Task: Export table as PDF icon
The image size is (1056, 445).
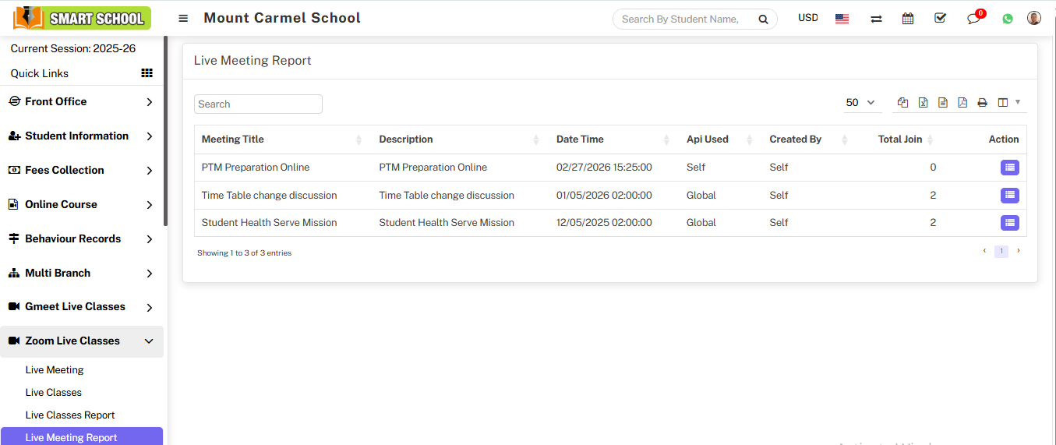Action: point(962,103)
